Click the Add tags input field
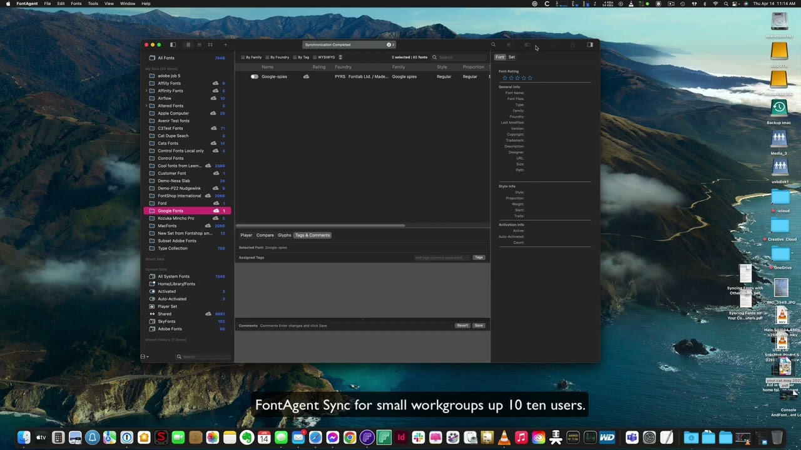Image resolution: width=801 pixels, height=450 pixels. [441, 257]
